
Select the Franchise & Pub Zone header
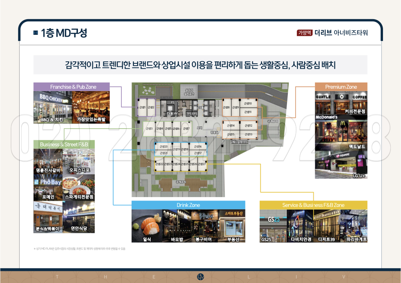point(72,87)
